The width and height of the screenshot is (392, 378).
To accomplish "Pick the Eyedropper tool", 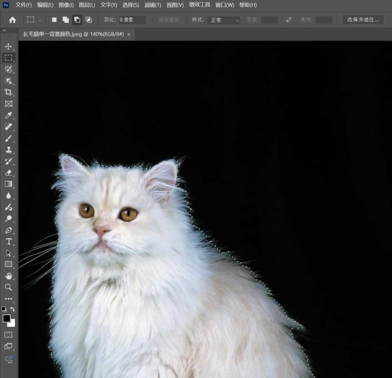I will click(x=8, y=115).
